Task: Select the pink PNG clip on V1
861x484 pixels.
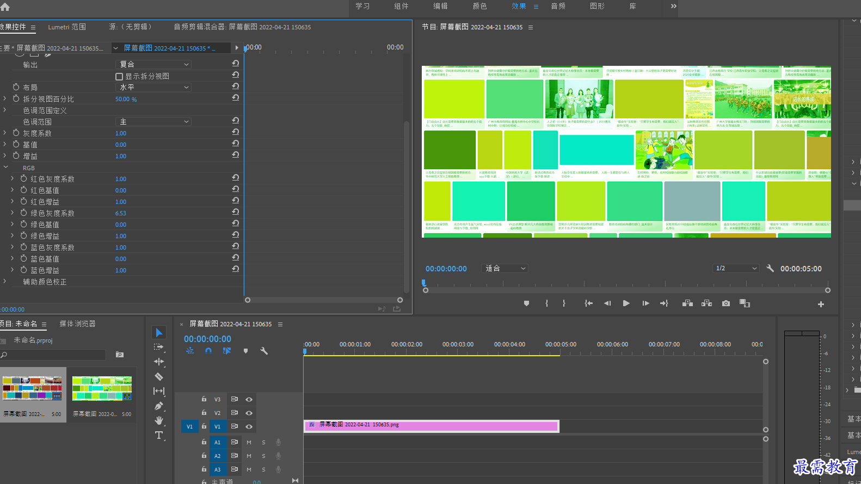Action: click(432, 426)
